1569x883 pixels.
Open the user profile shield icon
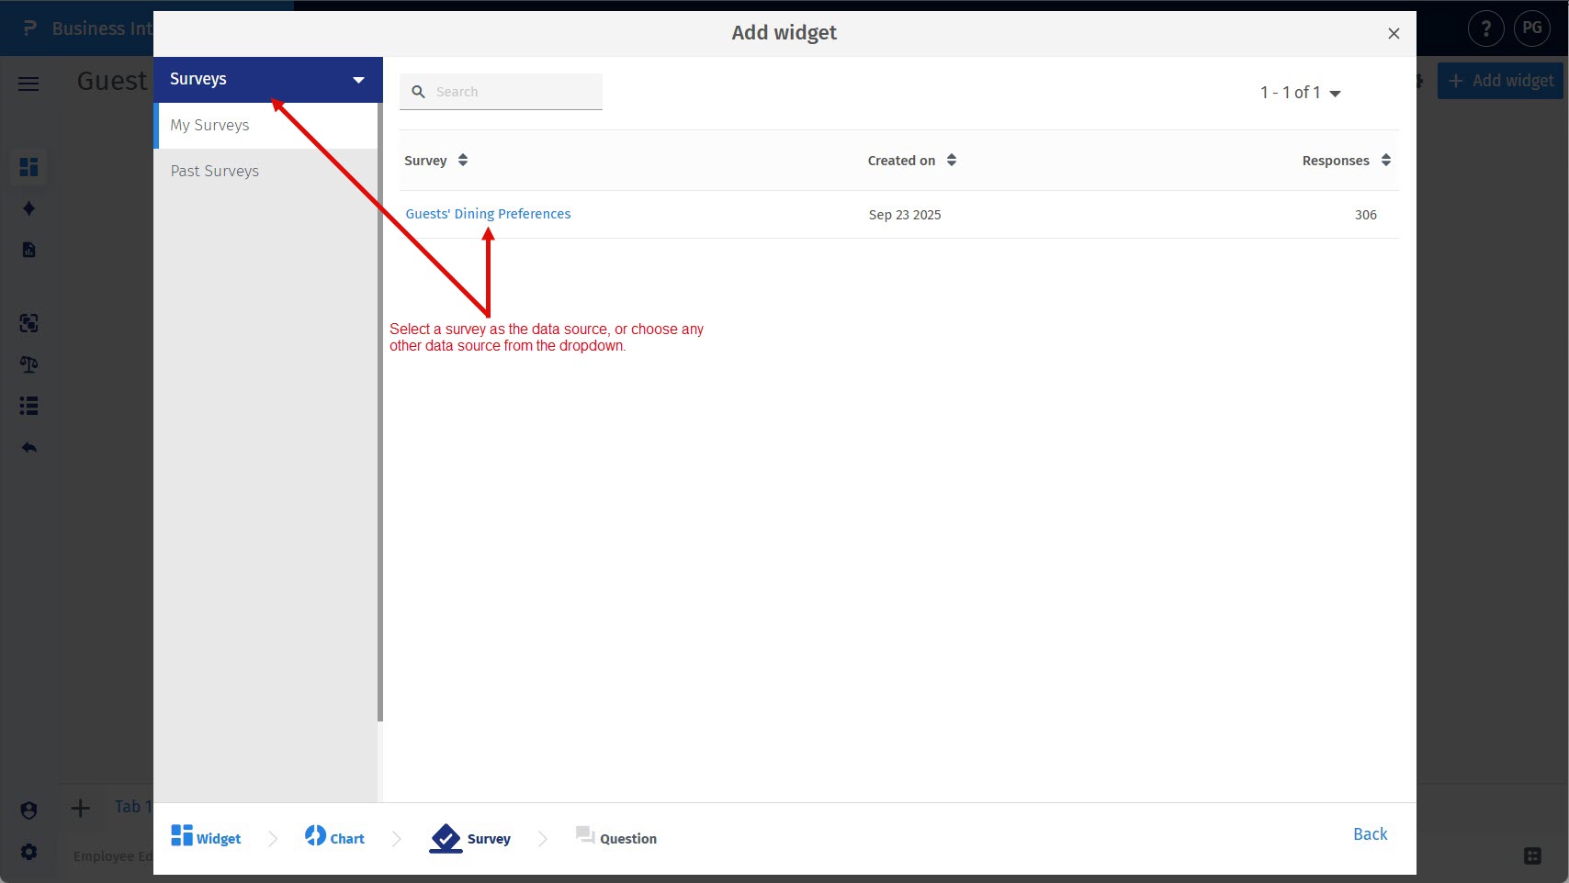point(28,810)
